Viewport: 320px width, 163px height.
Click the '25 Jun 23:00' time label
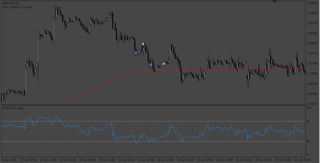coord(225,160)
